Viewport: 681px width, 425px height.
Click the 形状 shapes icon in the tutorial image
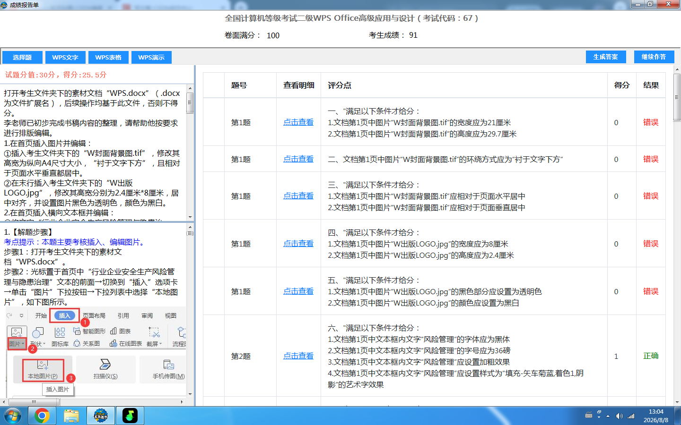click(38, 332)
